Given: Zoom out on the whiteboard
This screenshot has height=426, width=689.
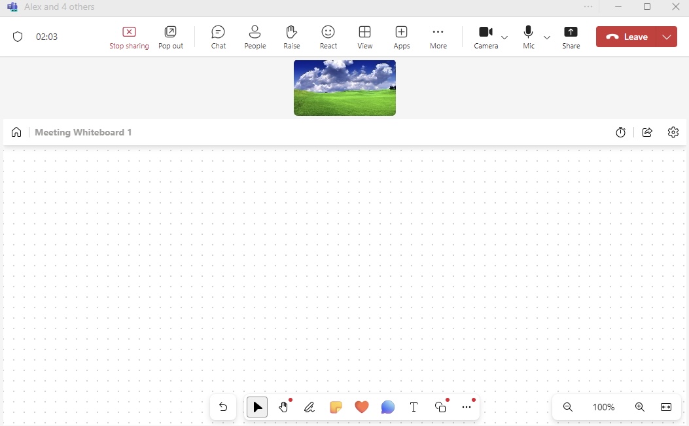Looking at the screenshot, I should [568, 407].
